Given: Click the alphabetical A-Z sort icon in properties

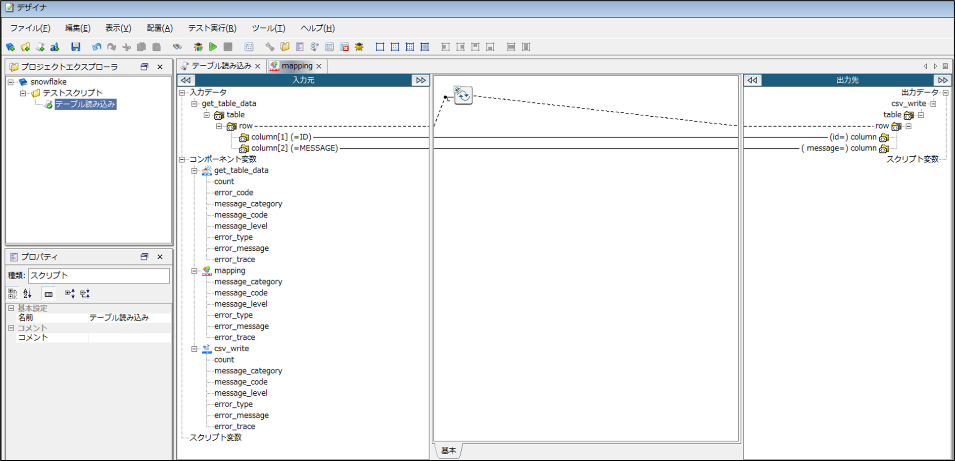Looking at the screenshot, I should 27,294.
